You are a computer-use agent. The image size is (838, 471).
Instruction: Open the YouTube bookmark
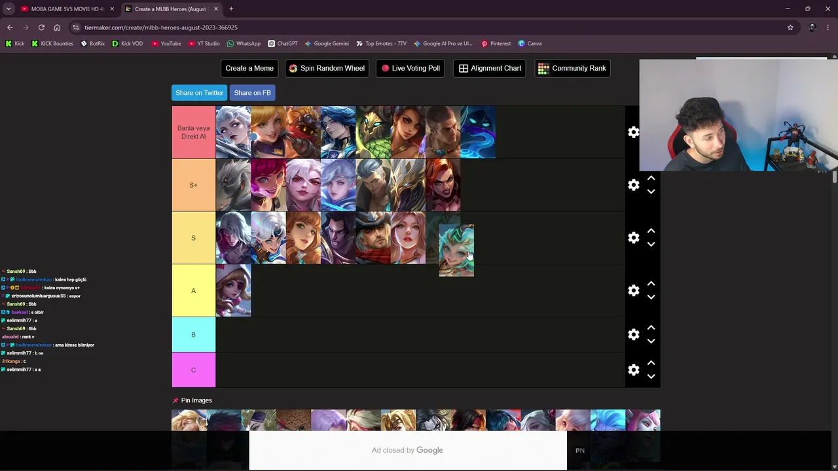(166, 44)
